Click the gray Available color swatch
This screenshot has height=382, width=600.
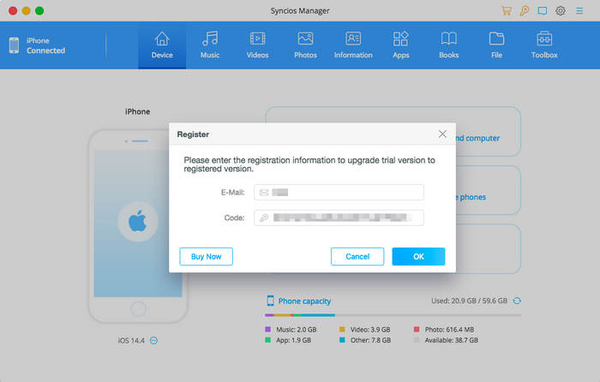pos(417,340)
